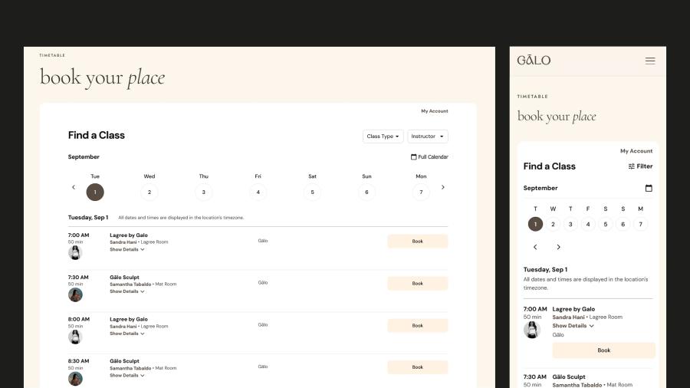The height and width of the screenshot is (388, 690).
Task: Select Sat 5 in desktop date strip
Action: 313,192
